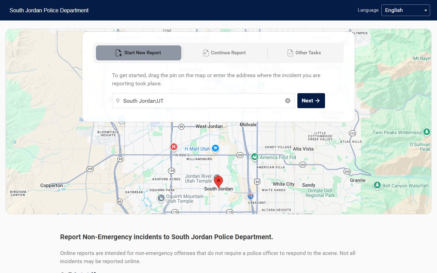Image resolution: width=437 pixels, height=273 pixels.
Task: Click the Bloomfield Heights map label
Action: tap(108, 133)
